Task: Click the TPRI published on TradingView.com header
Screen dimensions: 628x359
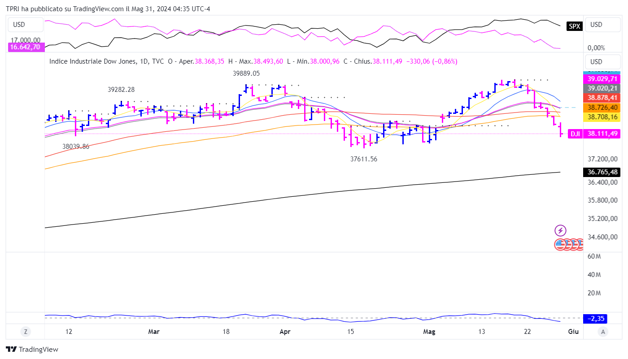Action: (x=109, y=9)
